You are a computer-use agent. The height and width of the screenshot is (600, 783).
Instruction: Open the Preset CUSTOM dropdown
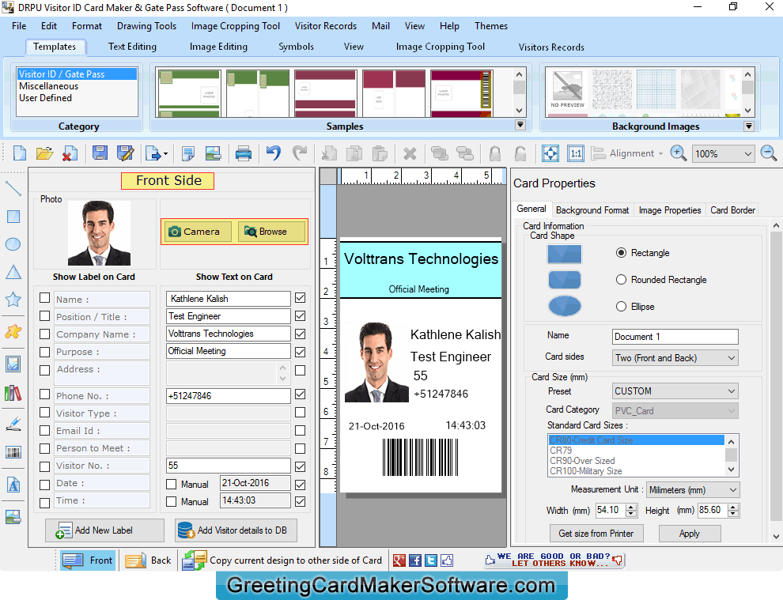tap(675, 391)
